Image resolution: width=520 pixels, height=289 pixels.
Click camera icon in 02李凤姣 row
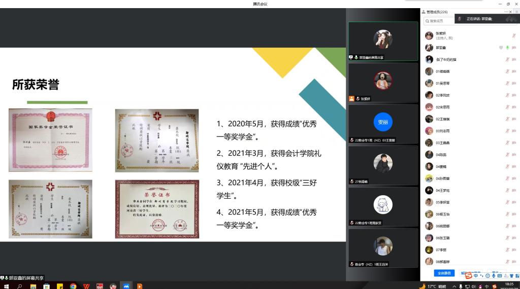pyautogui.click(x=514, y=95)
